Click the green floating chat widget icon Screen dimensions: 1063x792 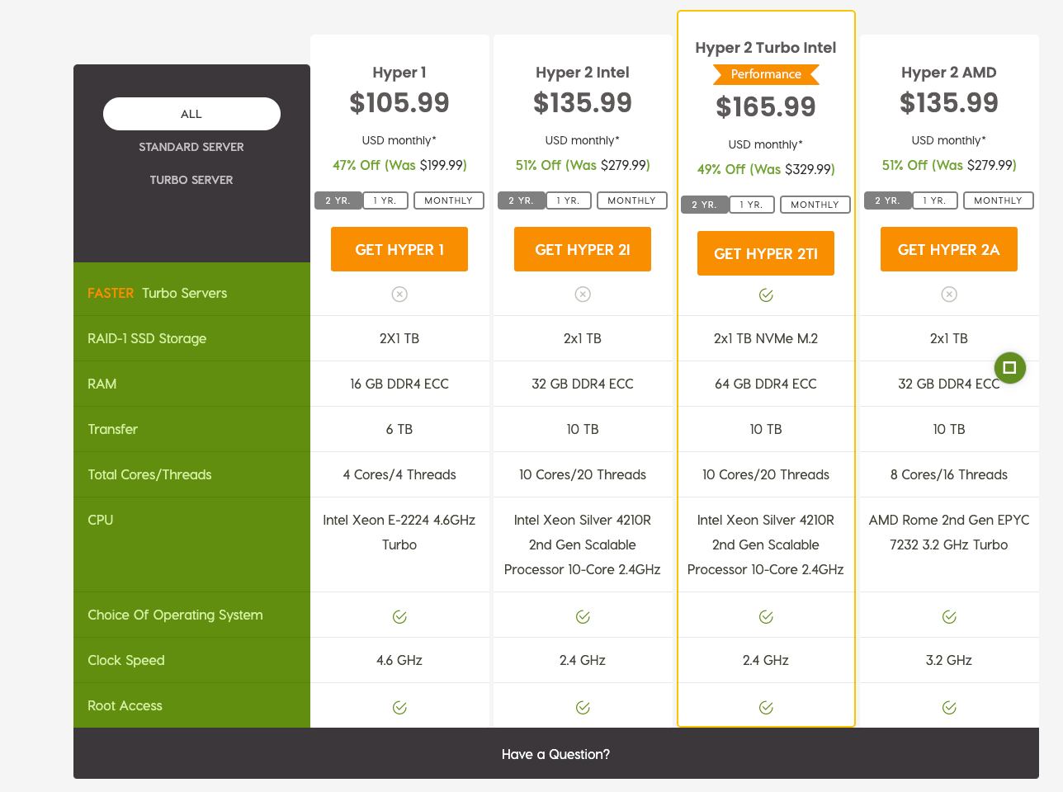point(1009,368)
